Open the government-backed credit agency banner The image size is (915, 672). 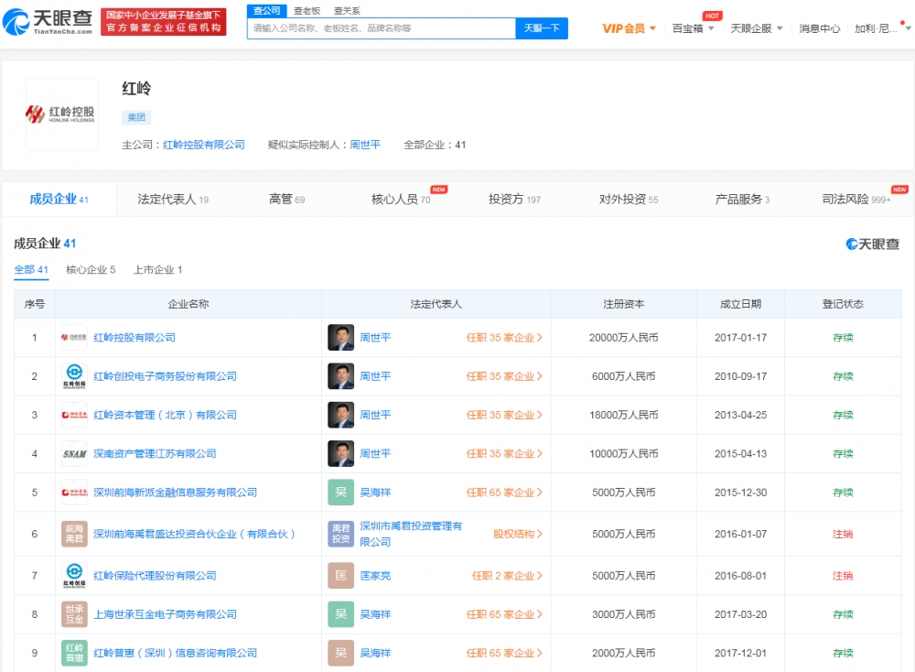[164, 22]
